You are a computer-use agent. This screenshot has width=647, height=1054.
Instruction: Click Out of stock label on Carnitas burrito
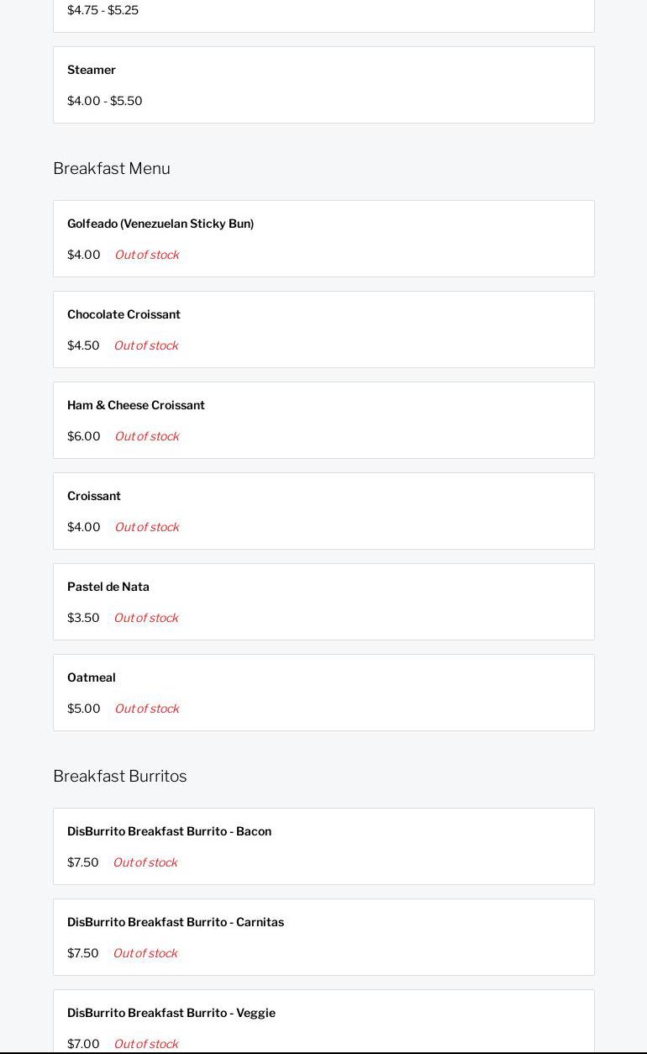point(145,953)
